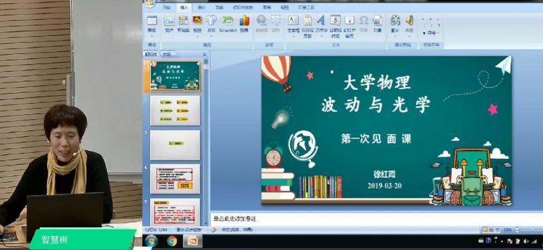Switch to the Outline pane tab
The height and width of the screenshot is (250, 543).
pyautogui.click(x=167, y=54)
